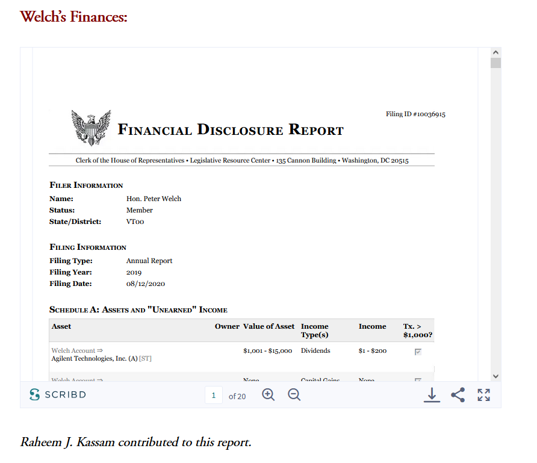Image resolution: width=537 pixels, height=463 pixels.
Task: Click the 'Dividends' income type cell
Action: [315, 350]
